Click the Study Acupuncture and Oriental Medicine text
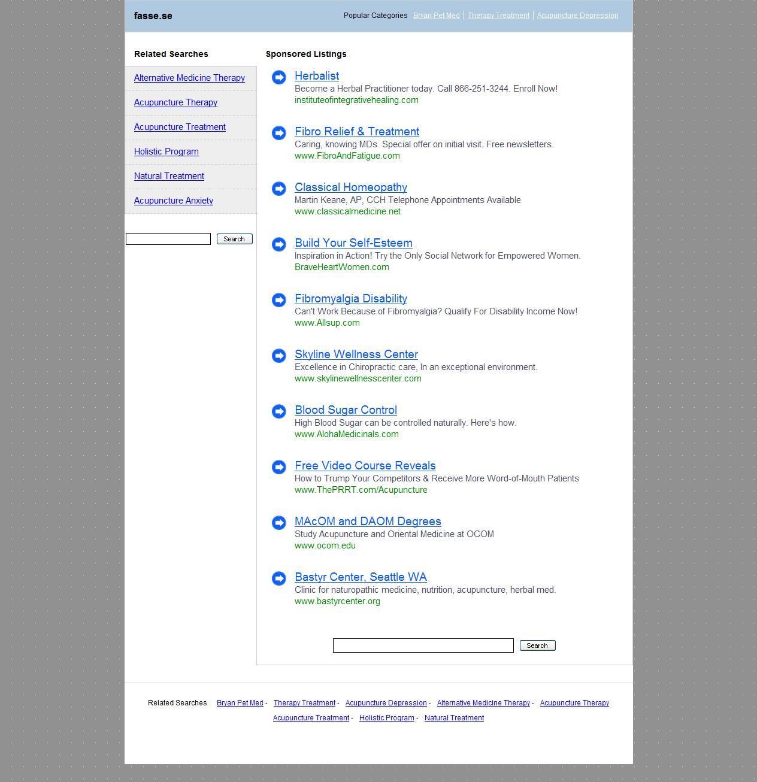 coord(394,534)
